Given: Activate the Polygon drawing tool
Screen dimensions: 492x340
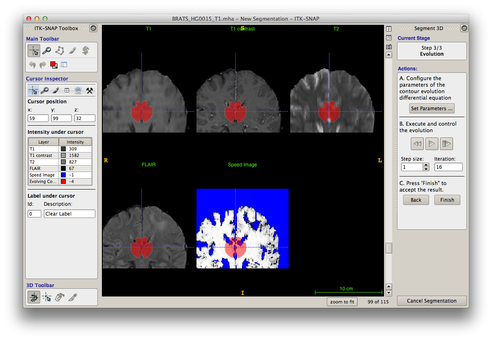Looking at the screenshot, I should pyautogui.click(x=60, y=50).
